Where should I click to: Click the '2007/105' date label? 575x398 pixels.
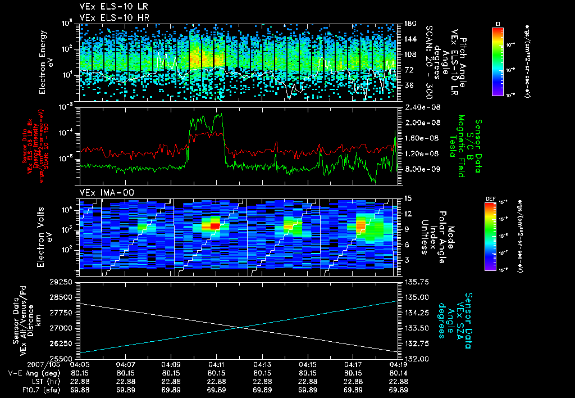click(x=44, y=365)
